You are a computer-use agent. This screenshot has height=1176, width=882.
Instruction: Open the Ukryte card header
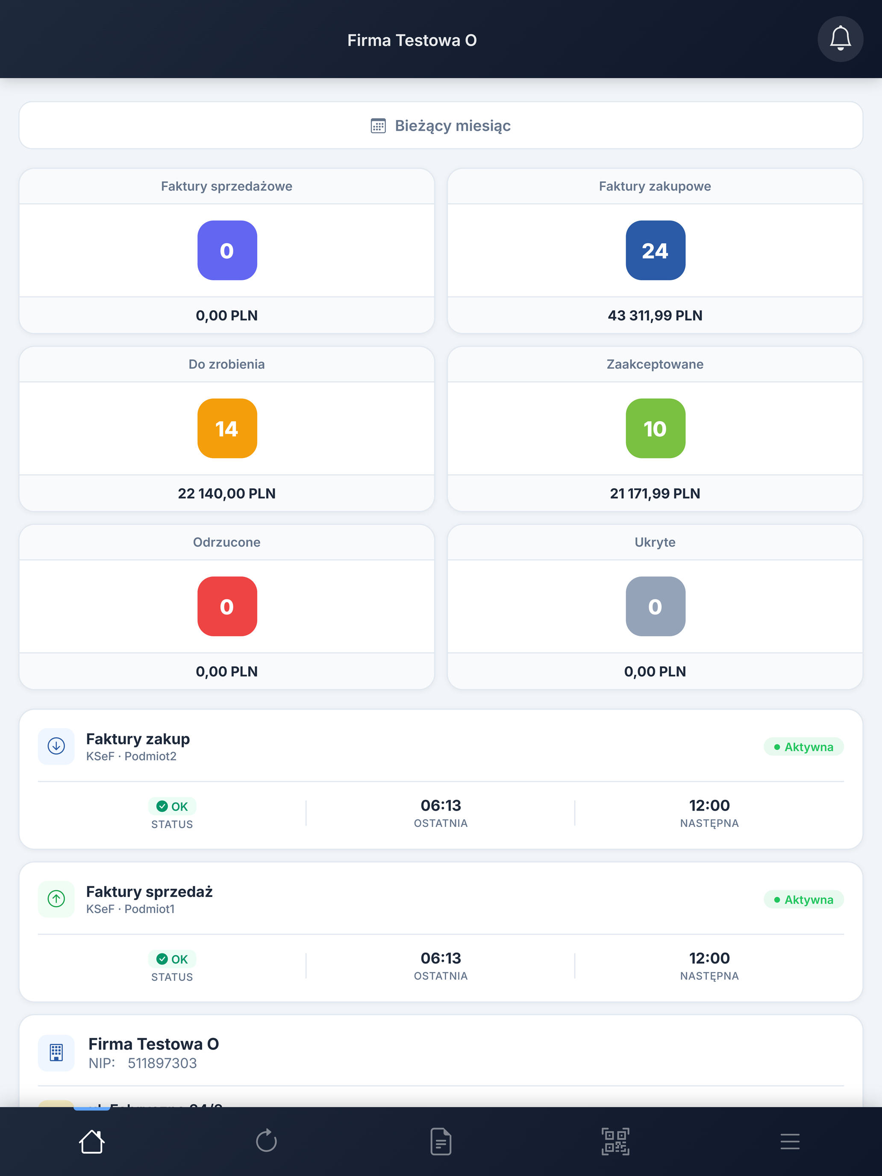click(655, 542)
